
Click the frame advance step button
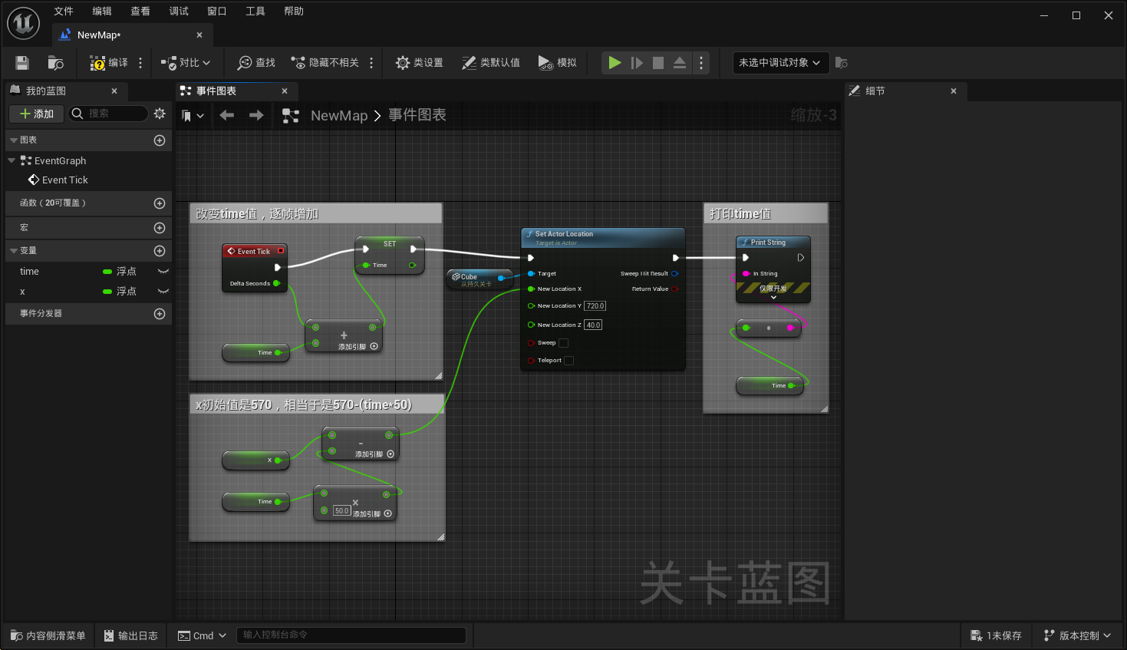637,63
